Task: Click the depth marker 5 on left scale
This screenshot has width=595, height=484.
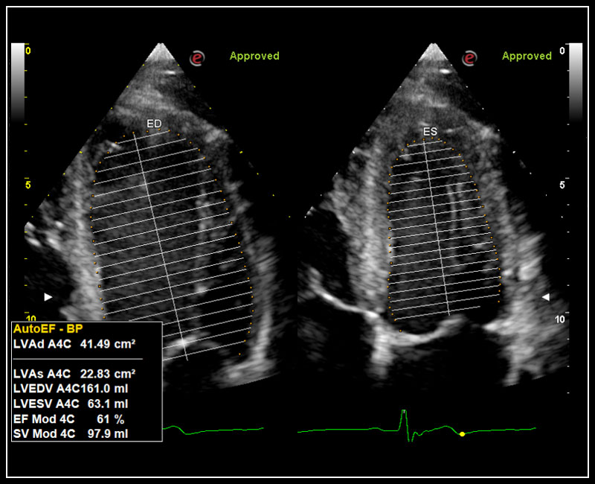Action: click(28, 184)
